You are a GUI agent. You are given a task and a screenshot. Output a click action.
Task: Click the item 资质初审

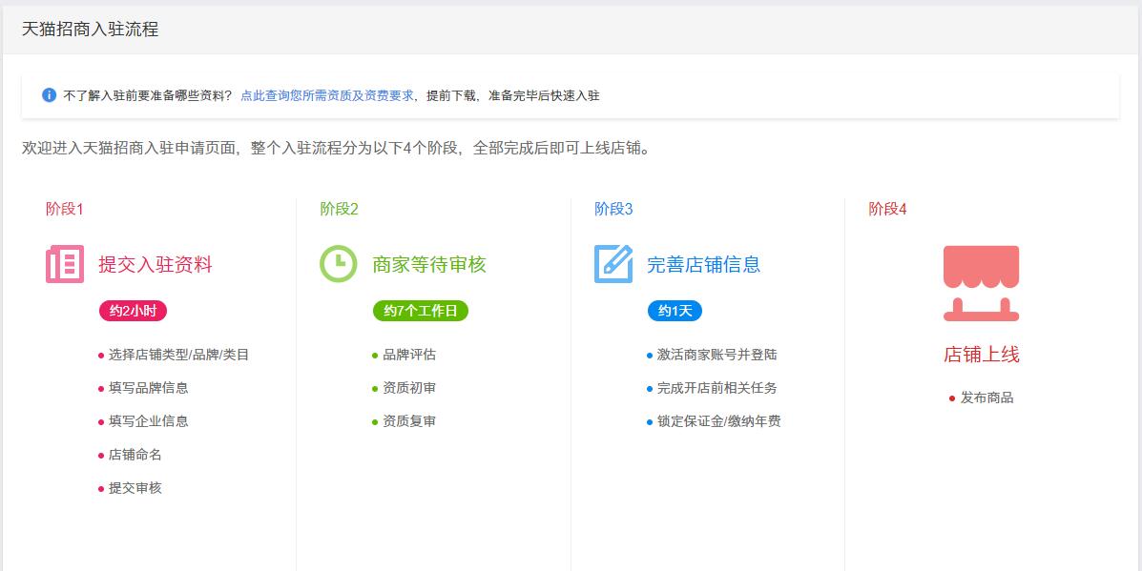[408, 388]
